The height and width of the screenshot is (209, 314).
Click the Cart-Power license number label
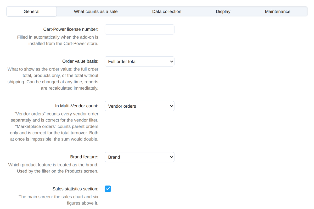(x=71, y=30)
